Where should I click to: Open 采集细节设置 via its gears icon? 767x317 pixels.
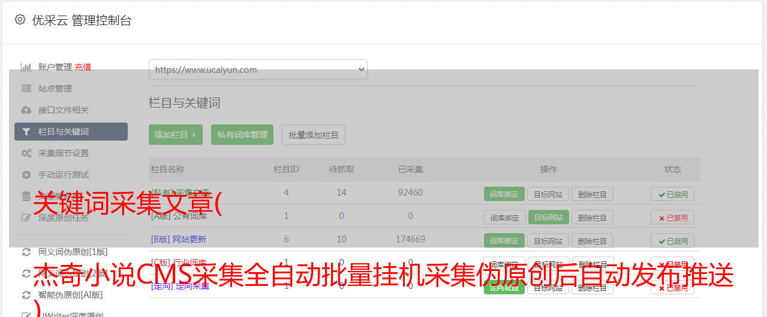26,153
